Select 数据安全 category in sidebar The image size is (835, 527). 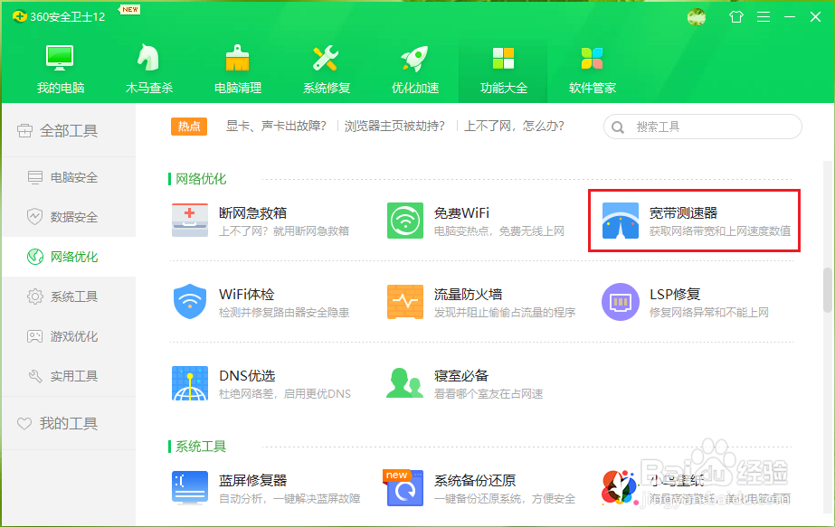(69, 217)
